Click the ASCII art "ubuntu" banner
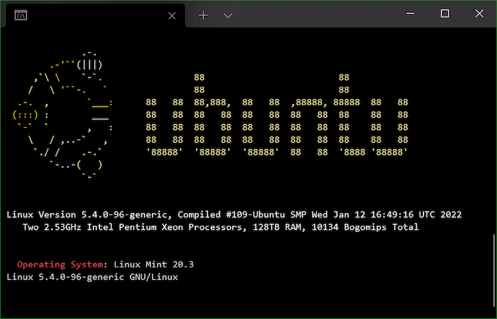 [277, 114]
